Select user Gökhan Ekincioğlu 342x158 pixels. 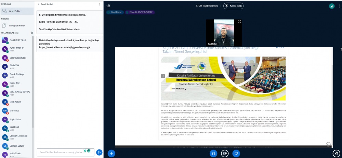point(17,137)
